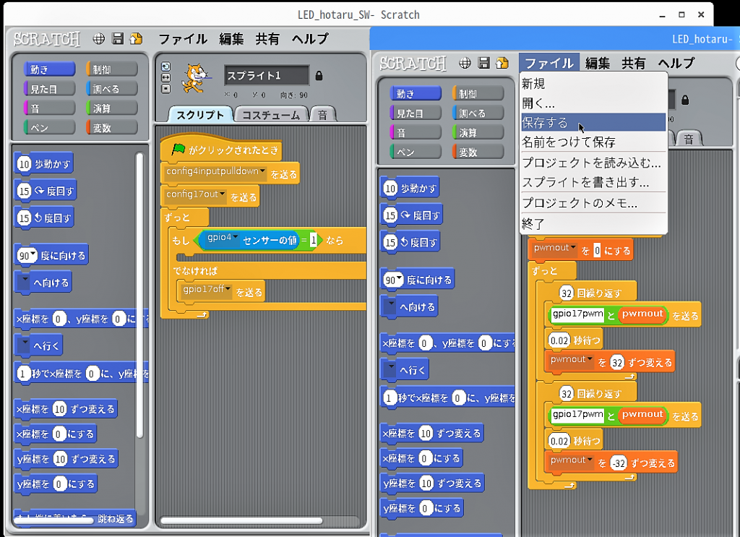The width and height of the screenshot is (740, 537).
Task: Click the palette vertical scrollbar in LED_hotaru_SW window
Action: point(139,294)
